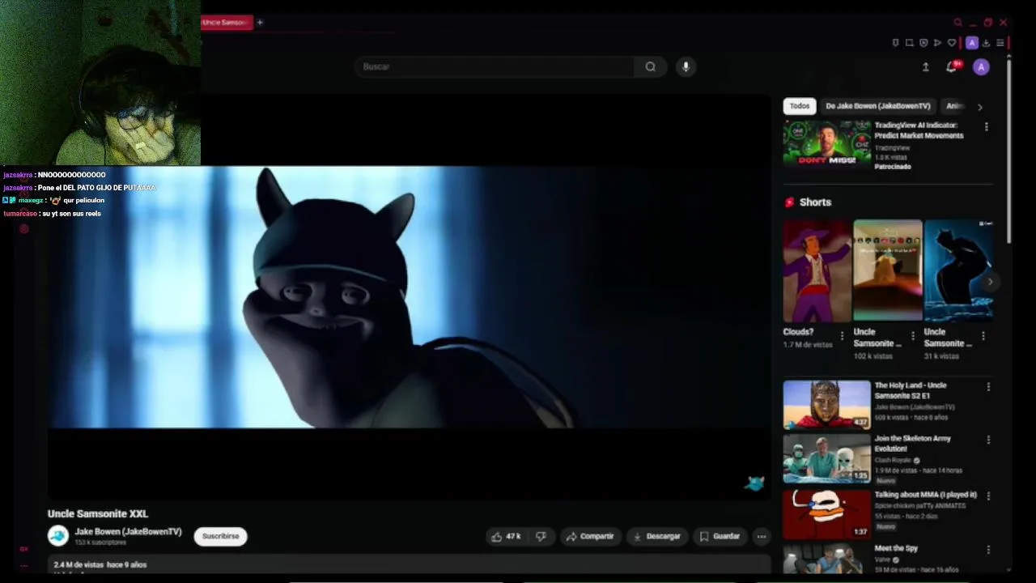The width and height of the screenshot is (1036, 583).
Task: Open the create or upload video icon
Action: point(925,67)
